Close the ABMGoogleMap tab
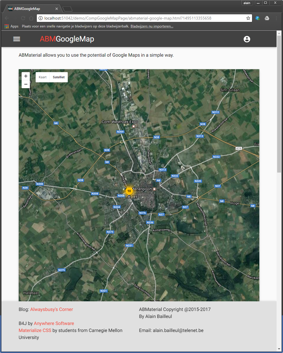This screenshot has height=353, width=283. (57, 9)
